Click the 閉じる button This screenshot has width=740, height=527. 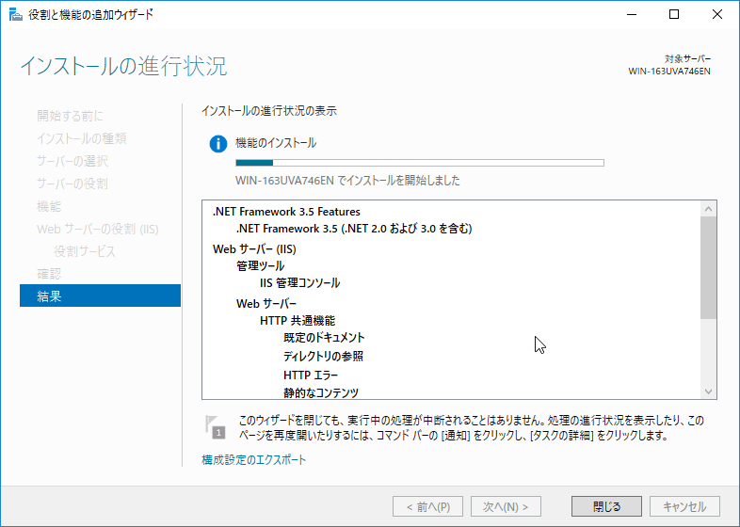coord(607,506)
